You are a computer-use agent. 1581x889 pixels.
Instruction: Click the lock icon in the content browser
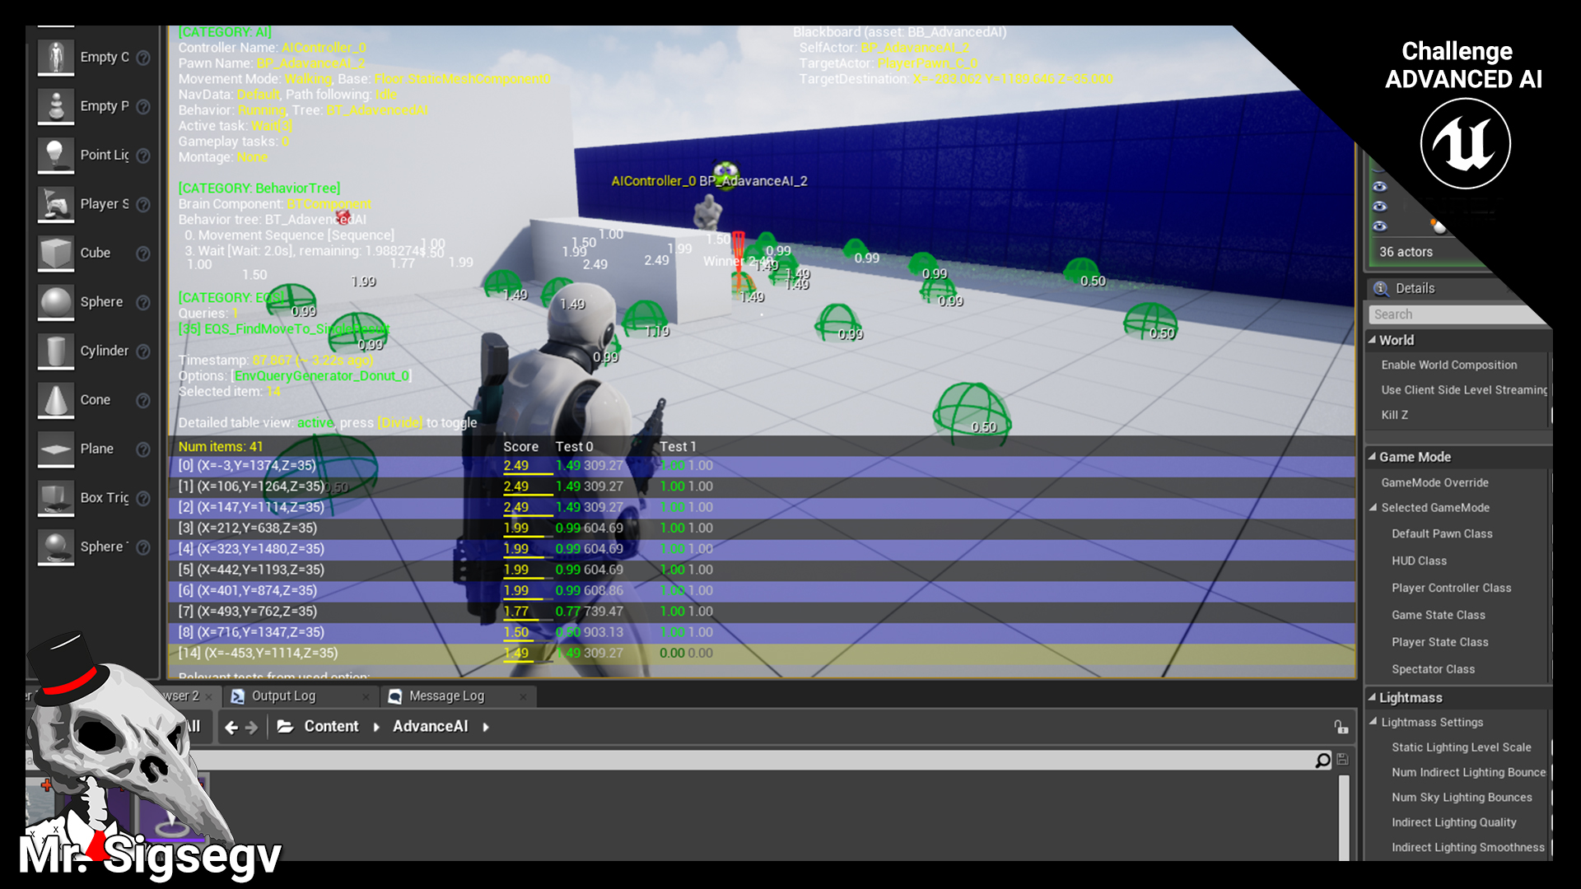pos(1340,727)
